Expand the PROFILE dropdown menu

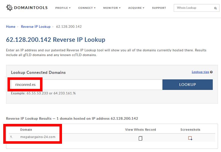click(63, 8)
